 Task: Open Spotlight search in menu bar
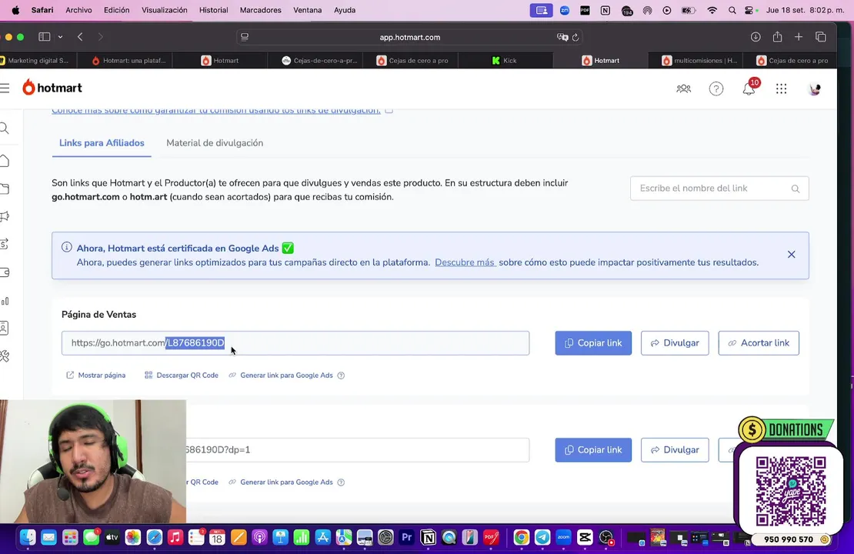point(732,10)
